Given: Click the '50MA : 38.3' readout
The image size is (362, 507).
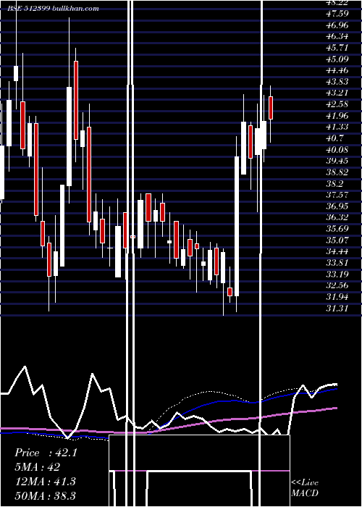Looking at the screenshot, I should [45, 495].
